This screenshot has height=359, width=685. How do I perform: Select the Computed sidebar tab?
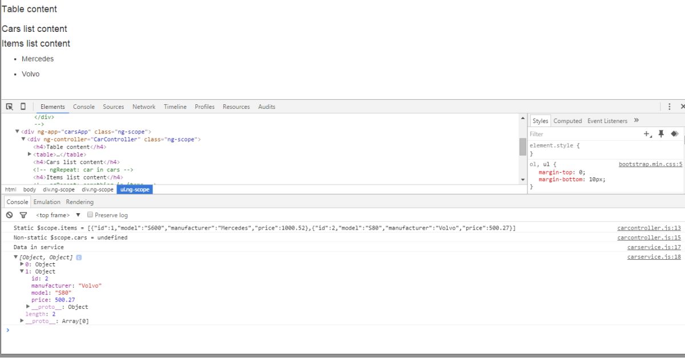567,121
